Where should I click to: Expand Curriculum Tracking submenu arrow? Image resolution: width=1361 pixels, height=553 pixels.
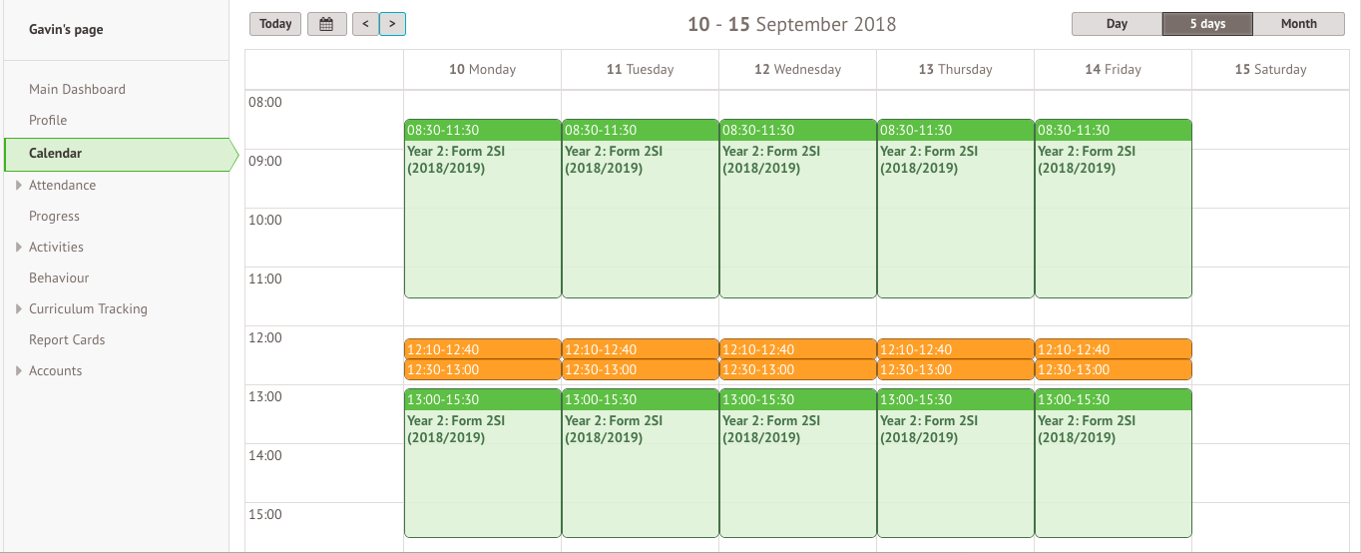tap(19, 308)
